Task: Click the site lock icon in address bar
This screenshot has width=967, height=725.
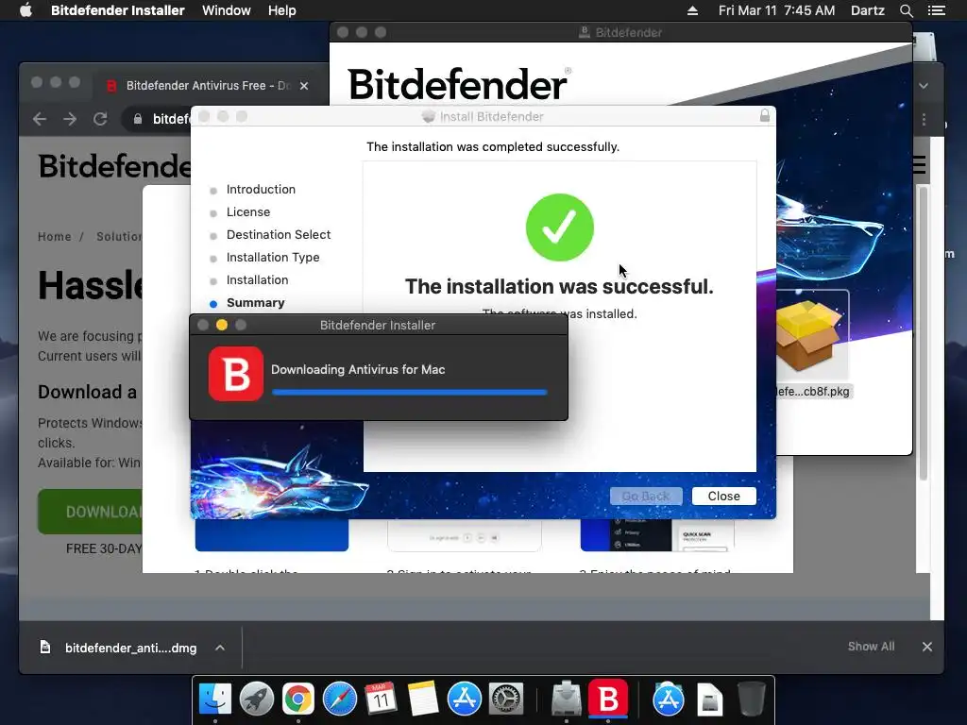Action: [x=138, y=119]
